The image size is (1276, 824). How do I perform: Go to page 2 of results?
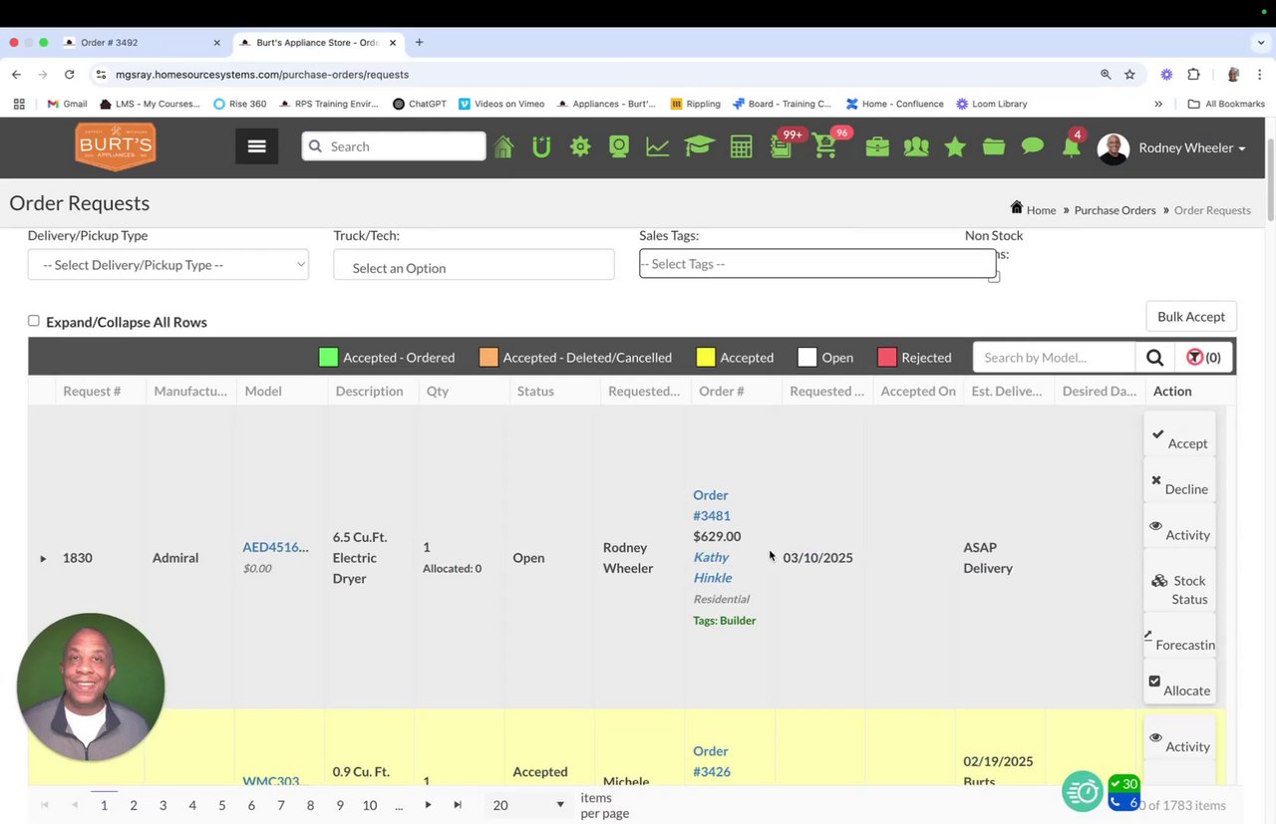(x=134, y=805)
